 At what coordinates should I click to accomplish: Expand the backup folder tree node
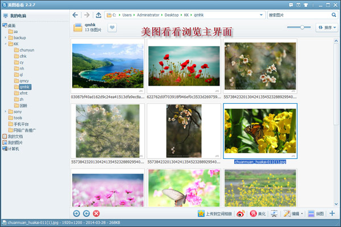click(x=6, y=37)
